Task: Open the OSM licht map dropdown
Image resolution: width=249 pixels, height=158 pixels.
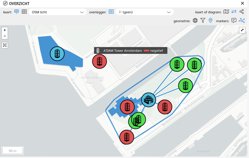Action: point(58,12)
